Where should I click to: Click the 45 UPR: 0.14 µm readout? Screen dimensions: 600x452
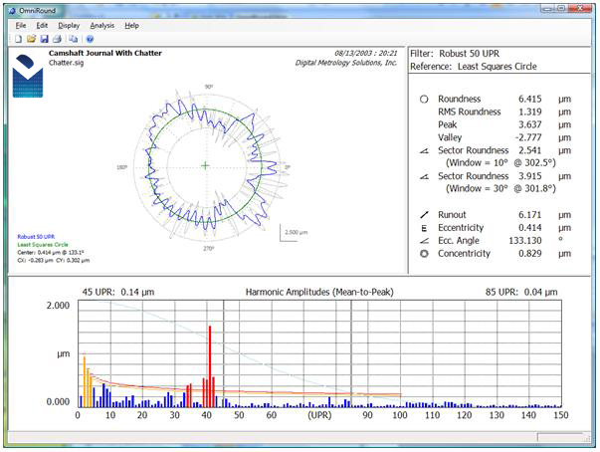point(118,292)
